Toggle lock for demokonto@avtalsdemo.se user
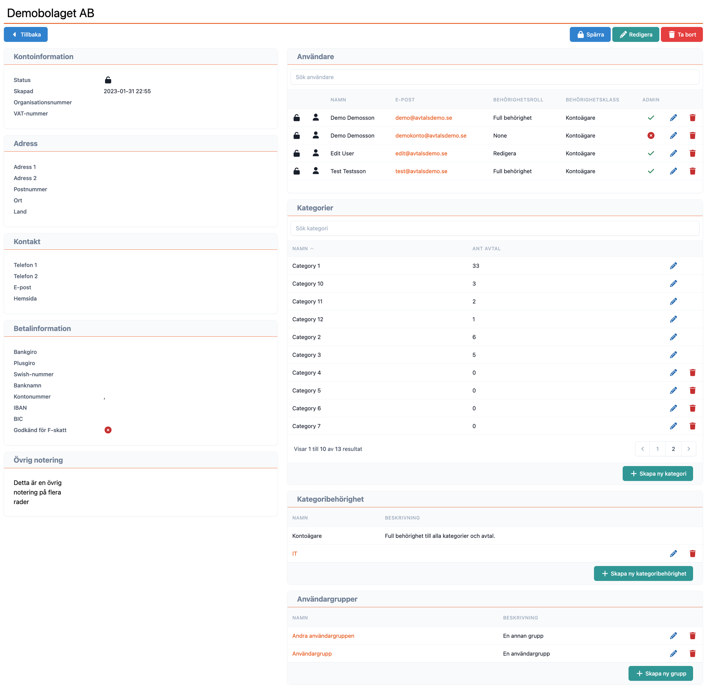The image size is (707, 694). 297,135
